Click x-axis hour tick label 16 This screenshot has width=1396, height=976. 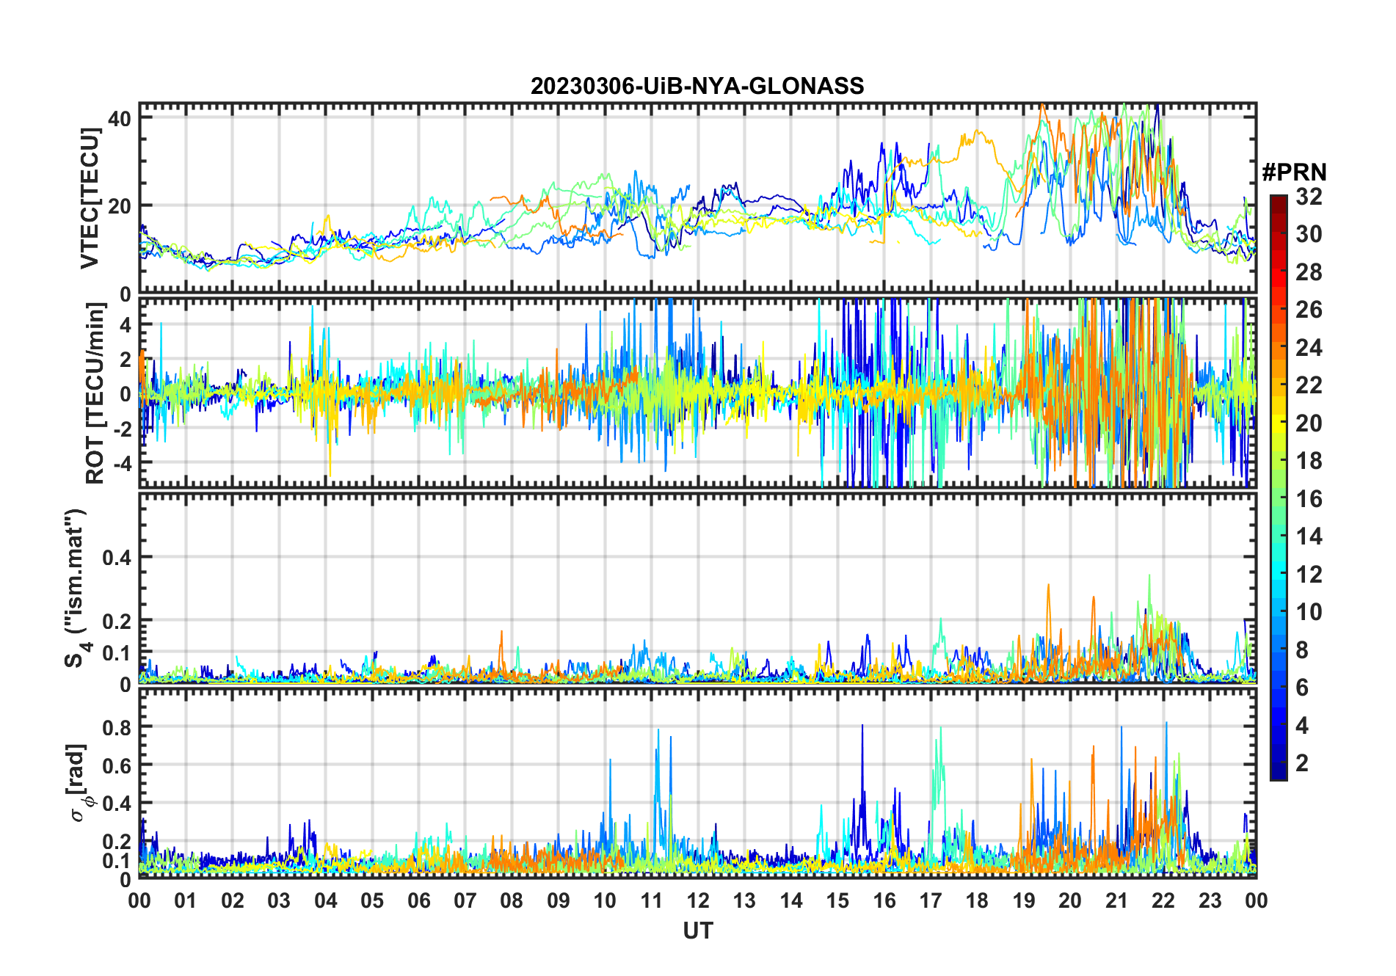click(884, 900)
